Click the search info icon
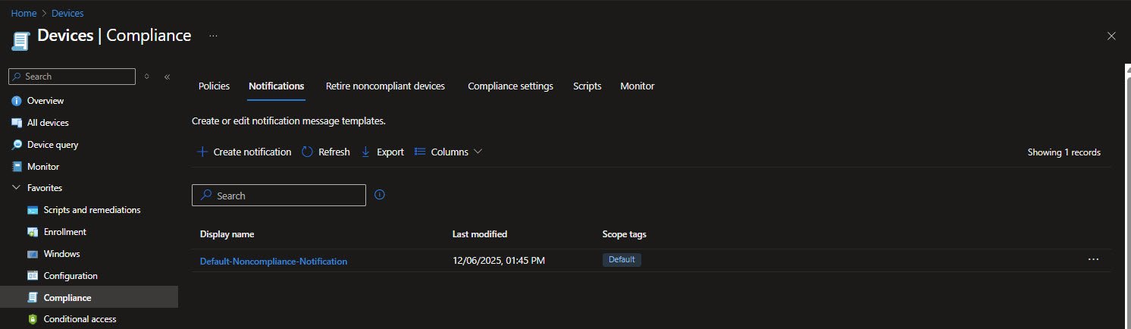 380,195
